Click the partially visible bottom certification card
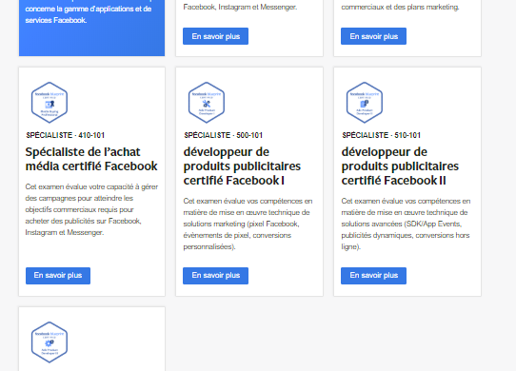The width and height of the screenshot is (516, 371). 91,339
